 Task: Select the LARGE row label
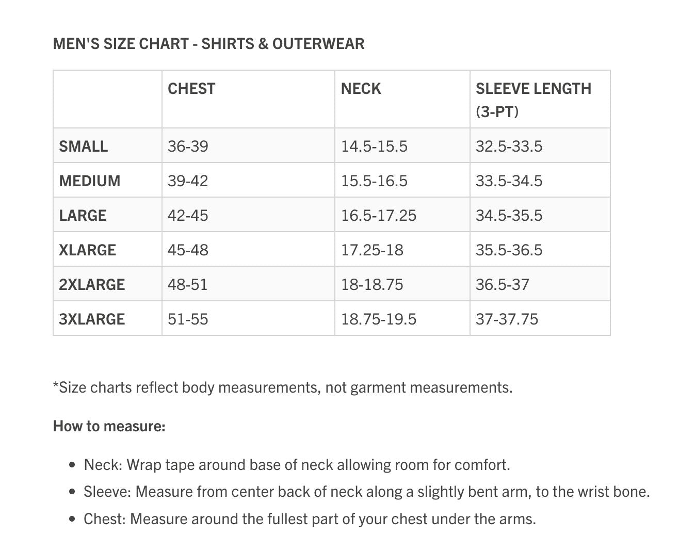[83, 216]
